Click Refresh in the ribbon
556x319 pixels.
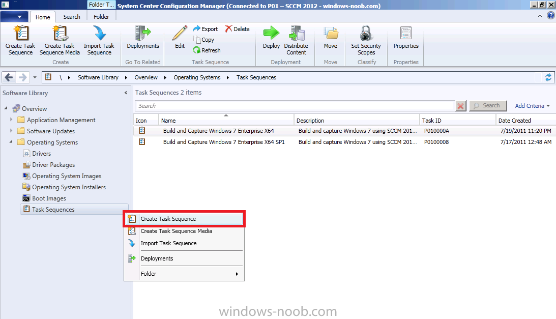pos(207,50)
